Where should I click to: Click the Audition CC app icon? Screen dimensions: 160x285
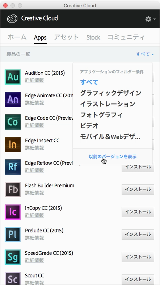[x=13, y=77]
